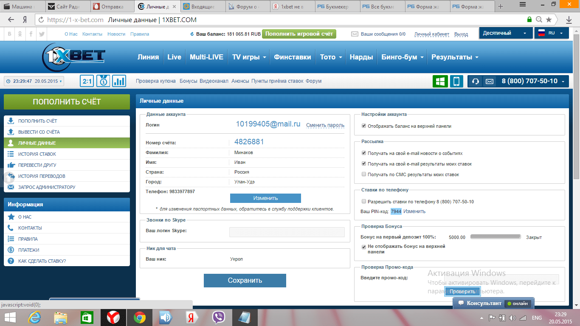580x326 pixels.
Task: Click the Выход link
Action: (461, 34)
